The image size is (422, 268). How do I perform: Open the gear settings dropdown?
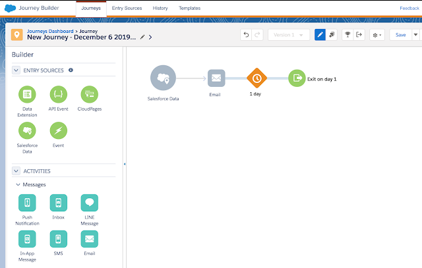pyautogui.click(x=377, y=35)
